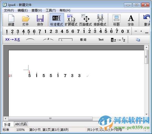Click the horizontal scrollbar thumb
The height and width of the screenshot is (134, 152).
tap(50, 119)
